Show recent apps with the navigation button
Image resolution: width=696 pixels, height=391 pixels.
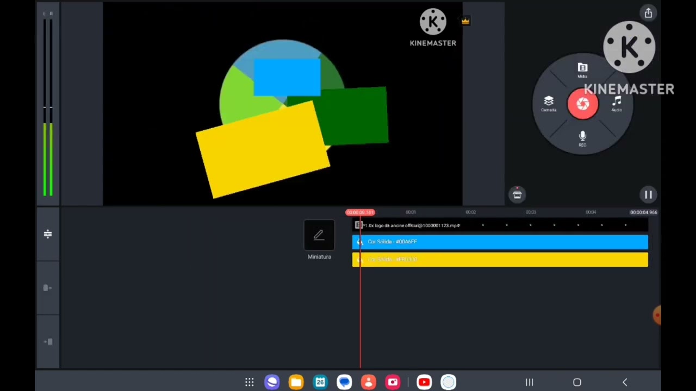click(x=529, y=382)
